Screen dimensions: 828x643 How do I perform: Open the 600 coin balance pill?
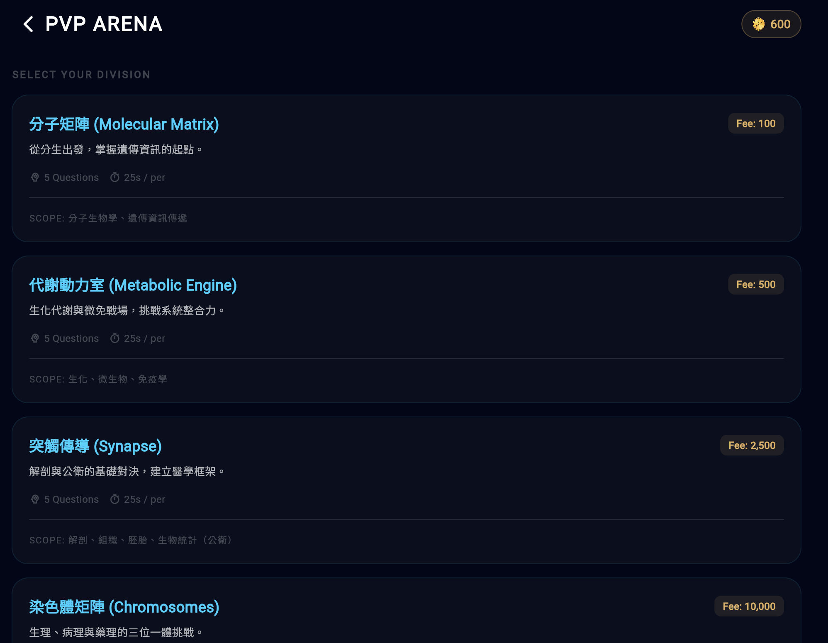(771, 24)
